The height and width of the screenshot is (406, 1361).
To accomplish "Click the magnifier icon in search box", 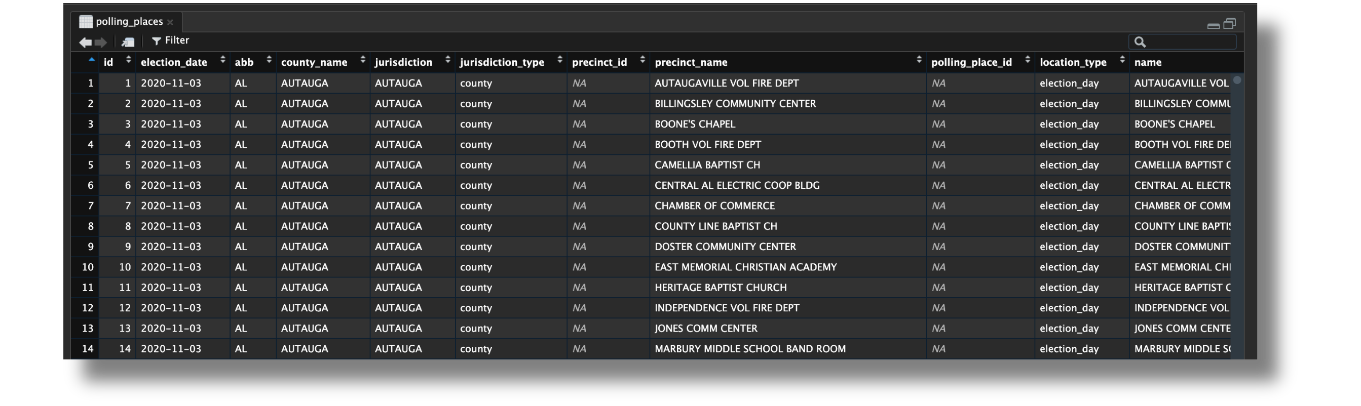I will (1140, 42).
